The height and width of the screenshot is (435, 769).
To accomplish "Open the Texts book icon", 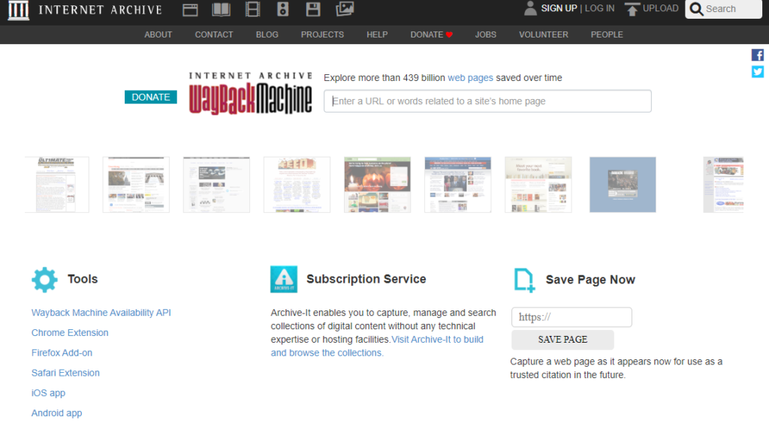I will (x=222, y=10).
